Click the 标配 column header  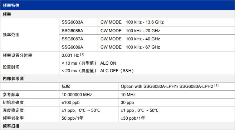click(66, 86)
